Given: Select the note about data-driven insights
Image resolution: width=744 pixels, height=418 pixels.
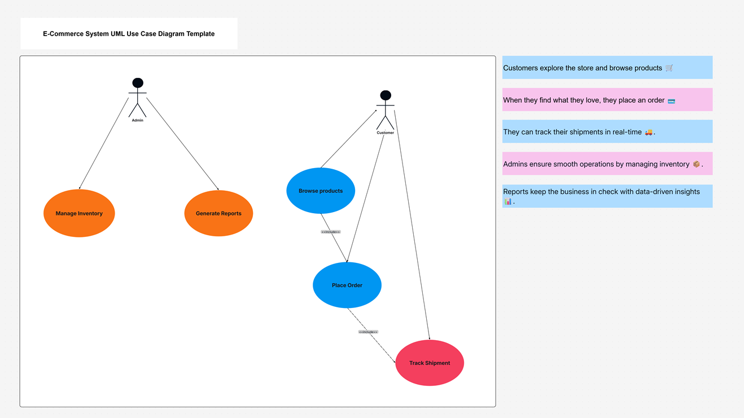Looking at the screenshot, I should [607, 196].
